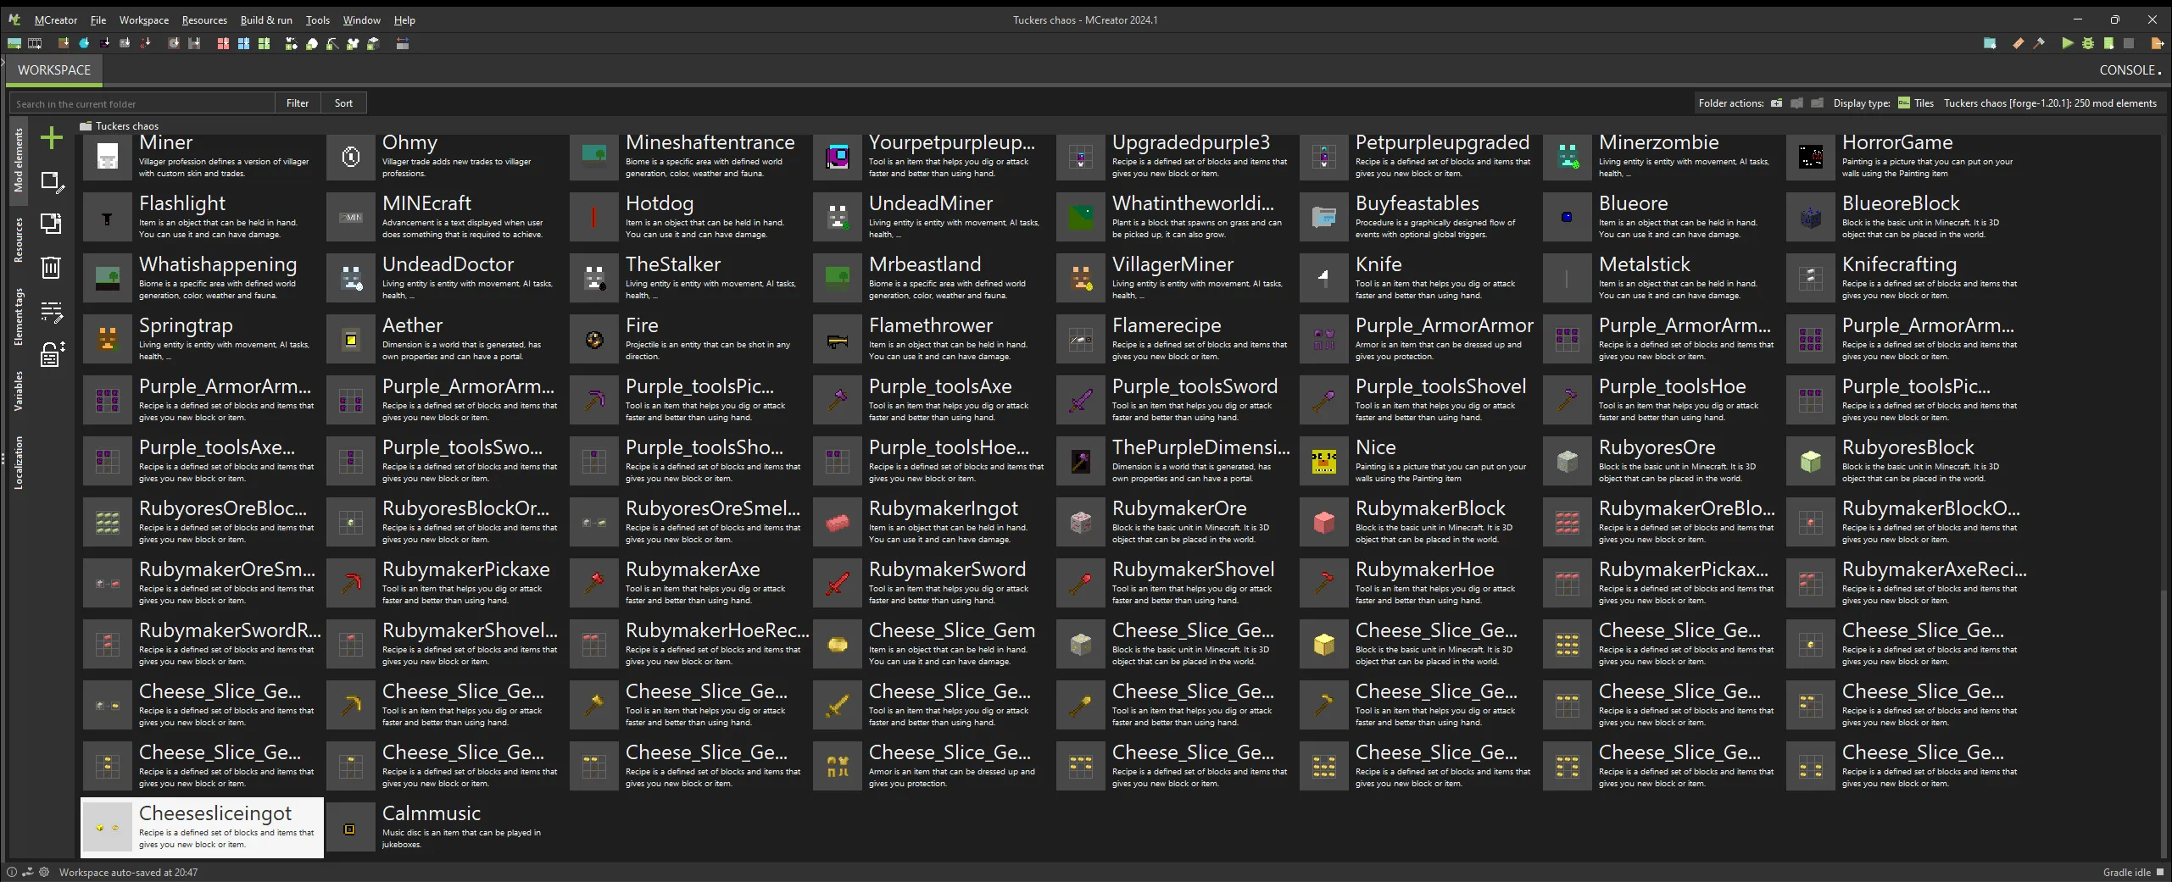Select the Flamethrower item element
The width and height of the screenshot is (2172, 882).
point(933,339)
